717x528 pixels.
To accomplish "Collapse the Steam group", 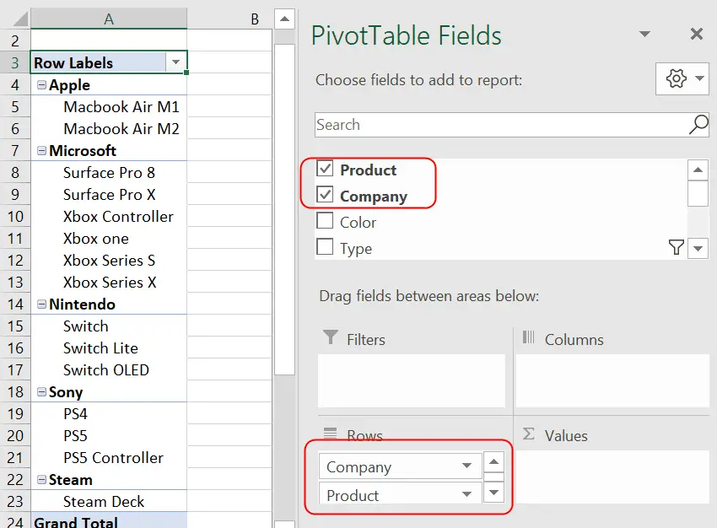I will pyautogui.click(x=41, y=480).
